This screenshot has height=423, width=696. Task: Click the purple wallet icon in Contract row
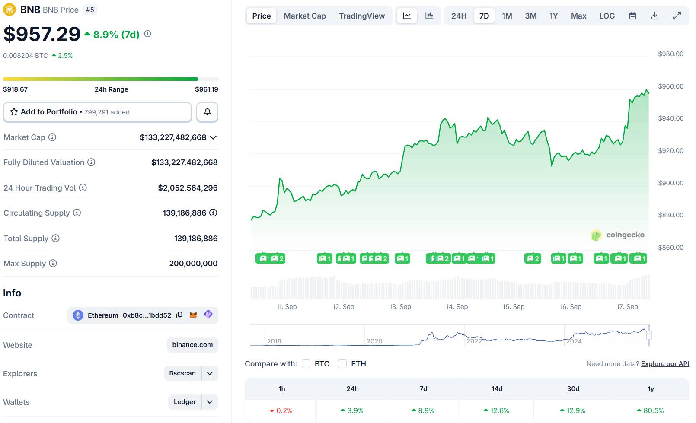coord(208,314)
